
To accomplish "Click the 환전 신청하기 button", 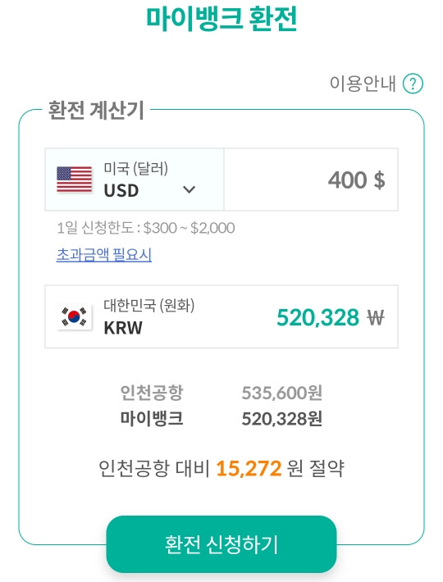I will pyautogui.click(x=221, y=544).
